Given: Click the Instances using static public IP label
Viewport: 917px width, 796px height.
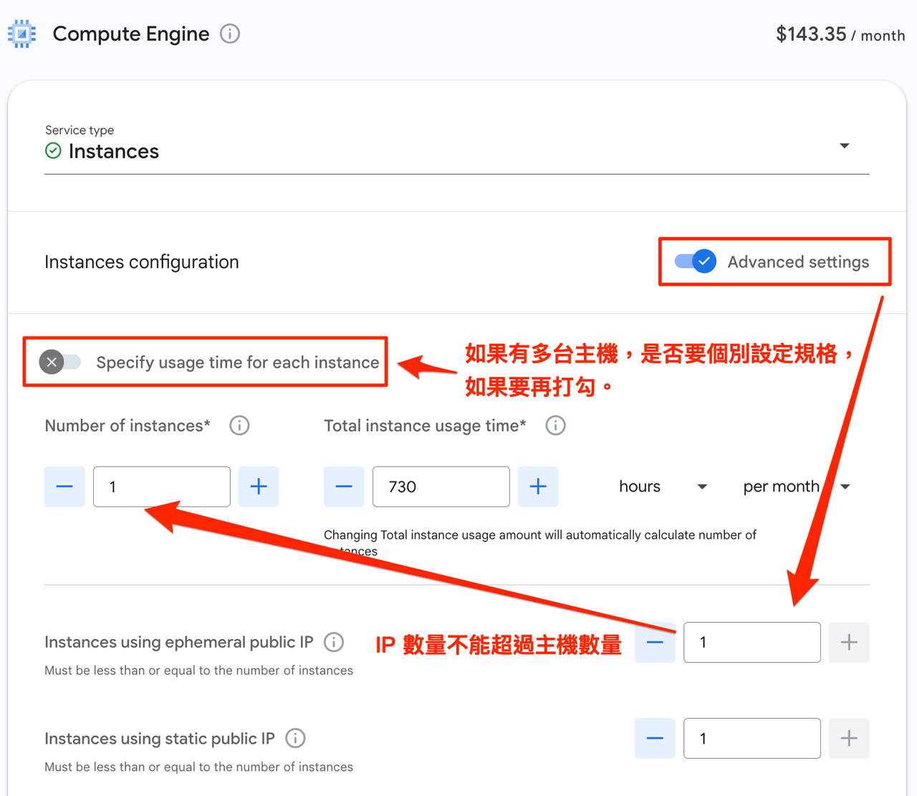Looking at the screenshot, I should coord(160,738).
